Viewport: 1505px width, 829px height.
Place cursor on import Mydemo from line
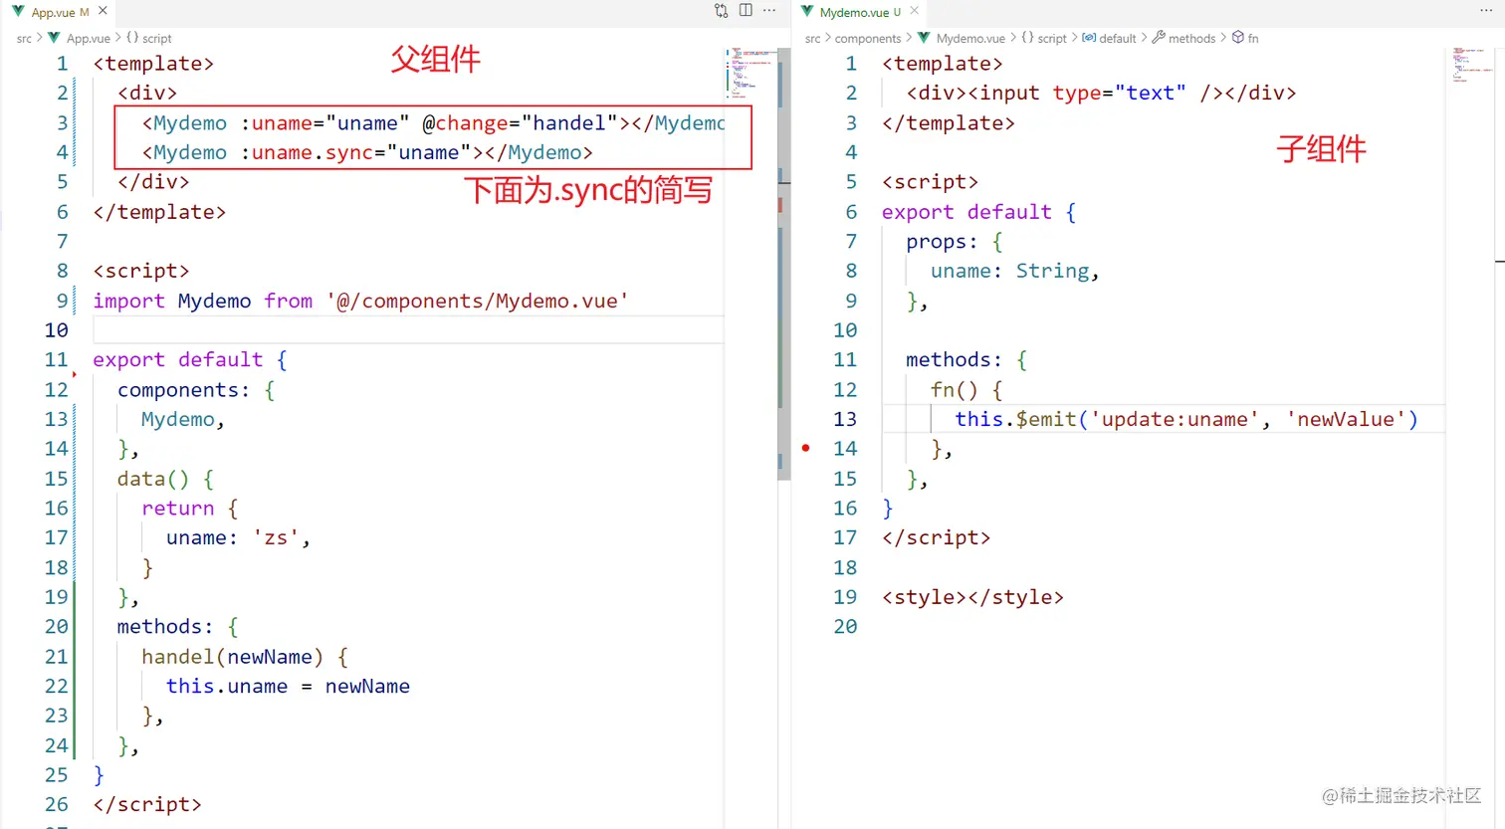[x=360, y=301]
